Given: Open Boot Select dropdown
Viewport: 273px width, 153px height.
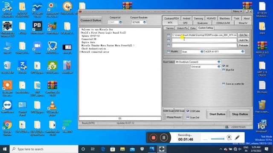Looking at the screenshot, I should coord(219,62).
